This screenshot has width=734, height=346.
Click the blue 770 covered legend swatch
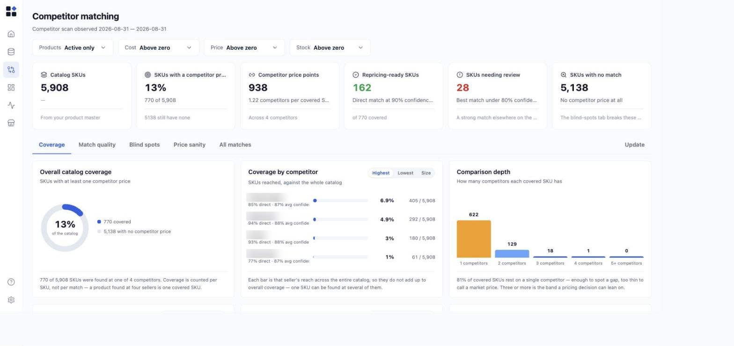(99, 222)
